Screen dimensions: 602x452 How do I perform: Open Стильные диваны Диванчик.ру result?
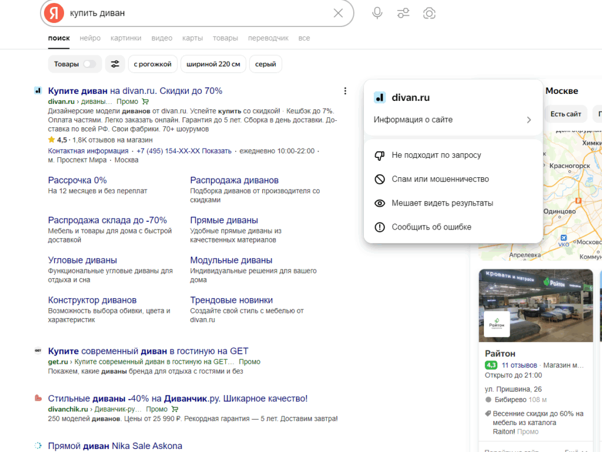(x=178, y=399)
